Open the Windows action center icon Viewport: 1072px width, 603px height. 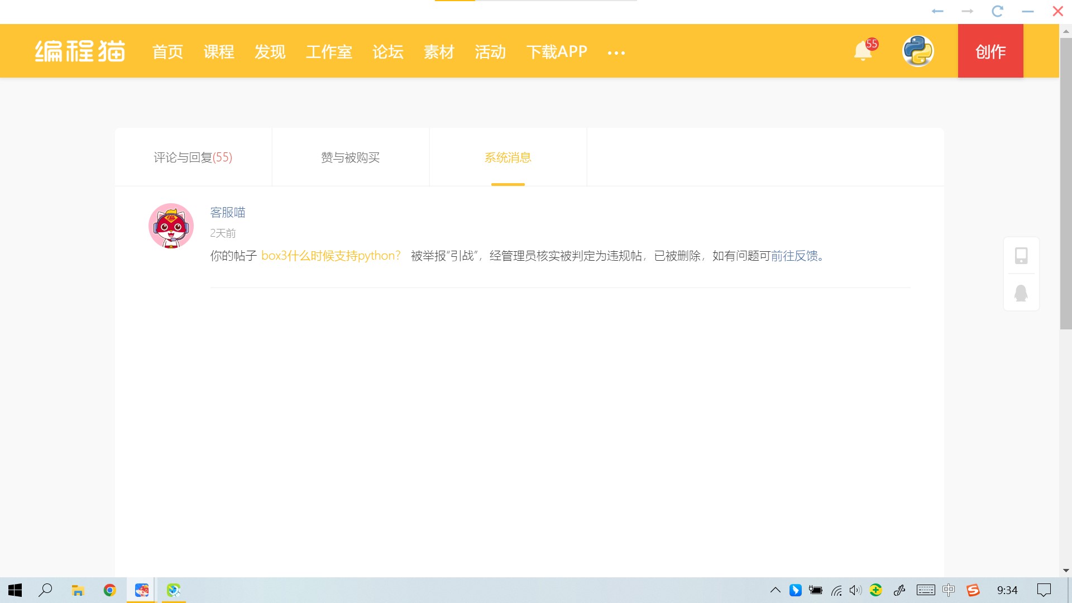click(1044, 590)
